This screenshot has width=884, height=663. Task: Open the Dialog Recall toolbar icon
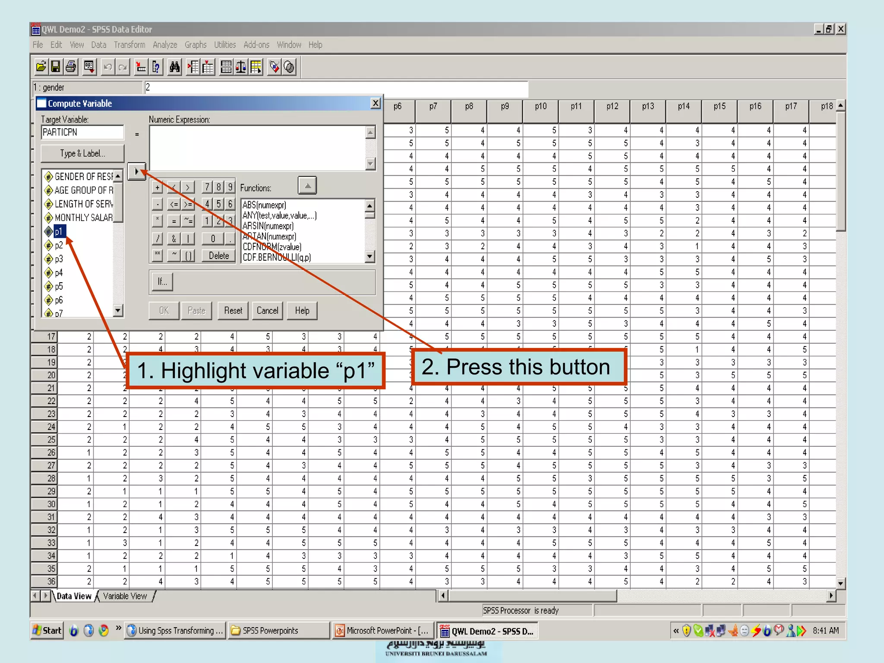click(89, 66)
